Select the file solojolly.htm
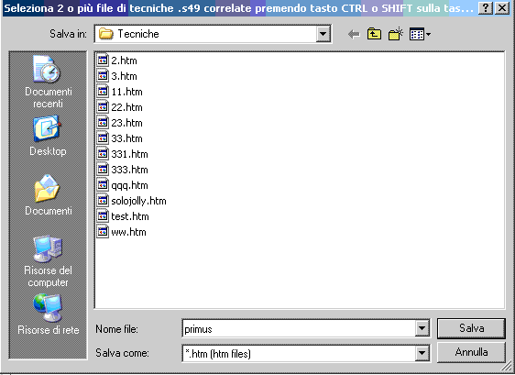515x375 pixels. [x=132, y=201]
